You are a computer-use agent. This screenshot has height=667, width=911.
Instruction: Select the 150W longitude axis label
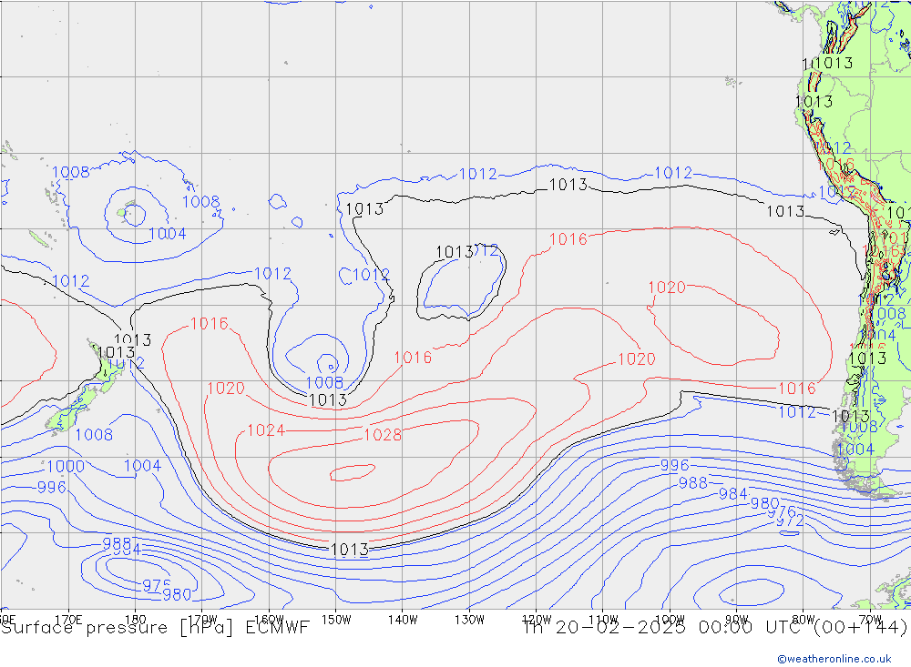click(x=336, y=620)
